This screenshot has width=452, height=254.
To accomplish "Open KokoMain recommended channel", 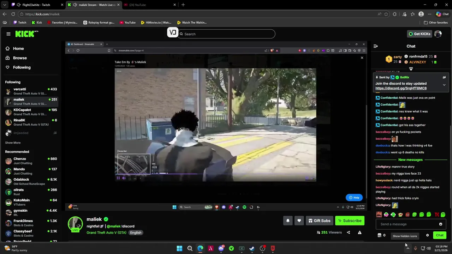I will pyautogui.click(x=31, y=202).
